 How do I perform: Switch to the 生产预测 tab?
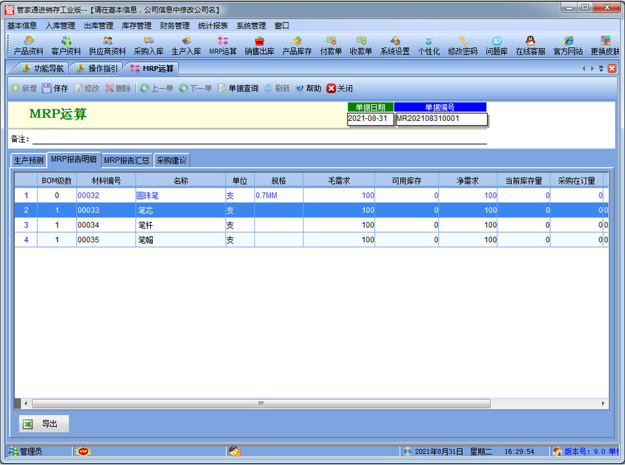(x=29, y=160)
